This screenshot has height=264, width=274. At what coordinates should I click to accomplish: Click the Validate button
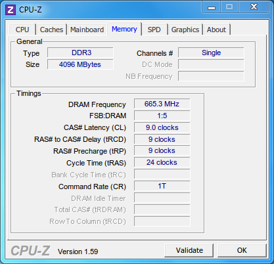click(x=189, y=250)
